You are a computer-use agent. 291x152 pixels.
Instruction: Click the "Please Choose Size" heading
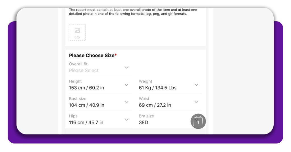pyautogui.click(x=92, y=56)
